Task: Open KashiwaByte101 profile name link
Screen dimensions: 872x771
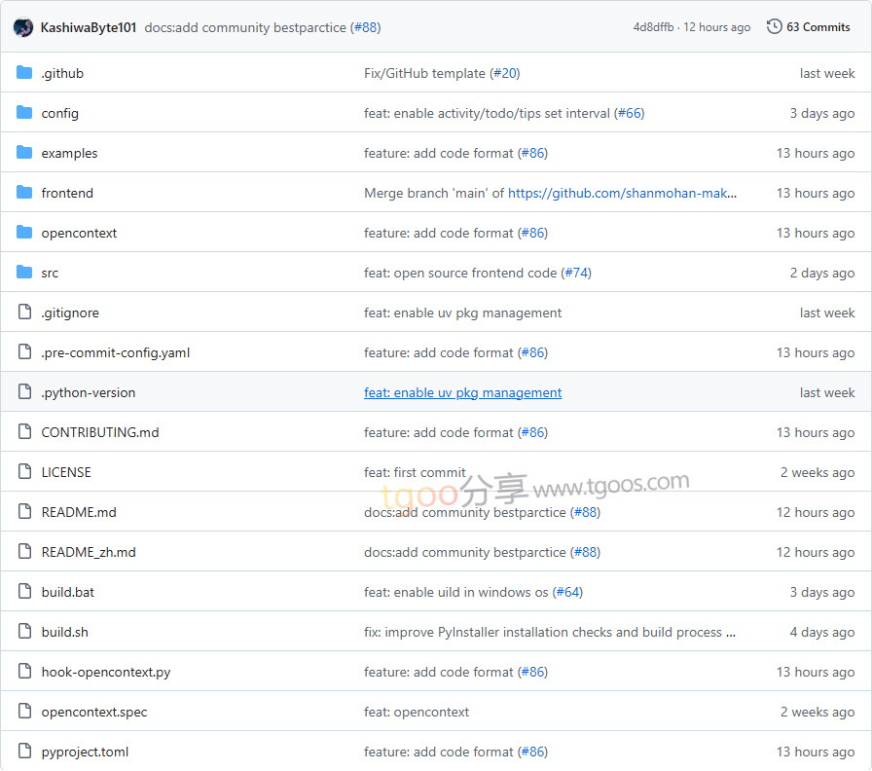Action: (x=89, y=27)
